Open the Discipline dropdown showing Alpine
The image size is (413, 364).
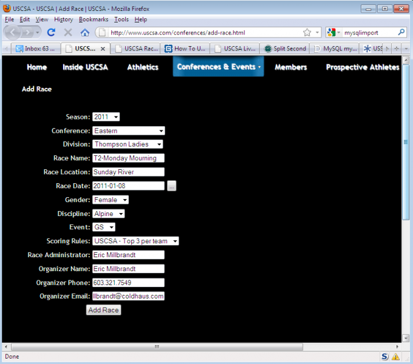pos(108,214)
